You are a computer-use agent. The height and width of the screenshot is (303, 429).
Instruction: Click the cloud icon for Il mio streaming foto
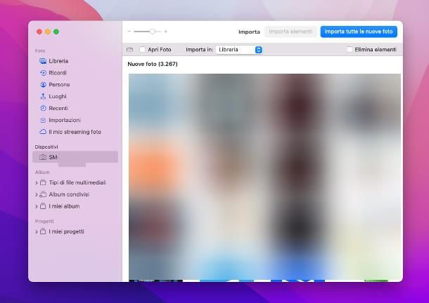[x=43, y=132]
